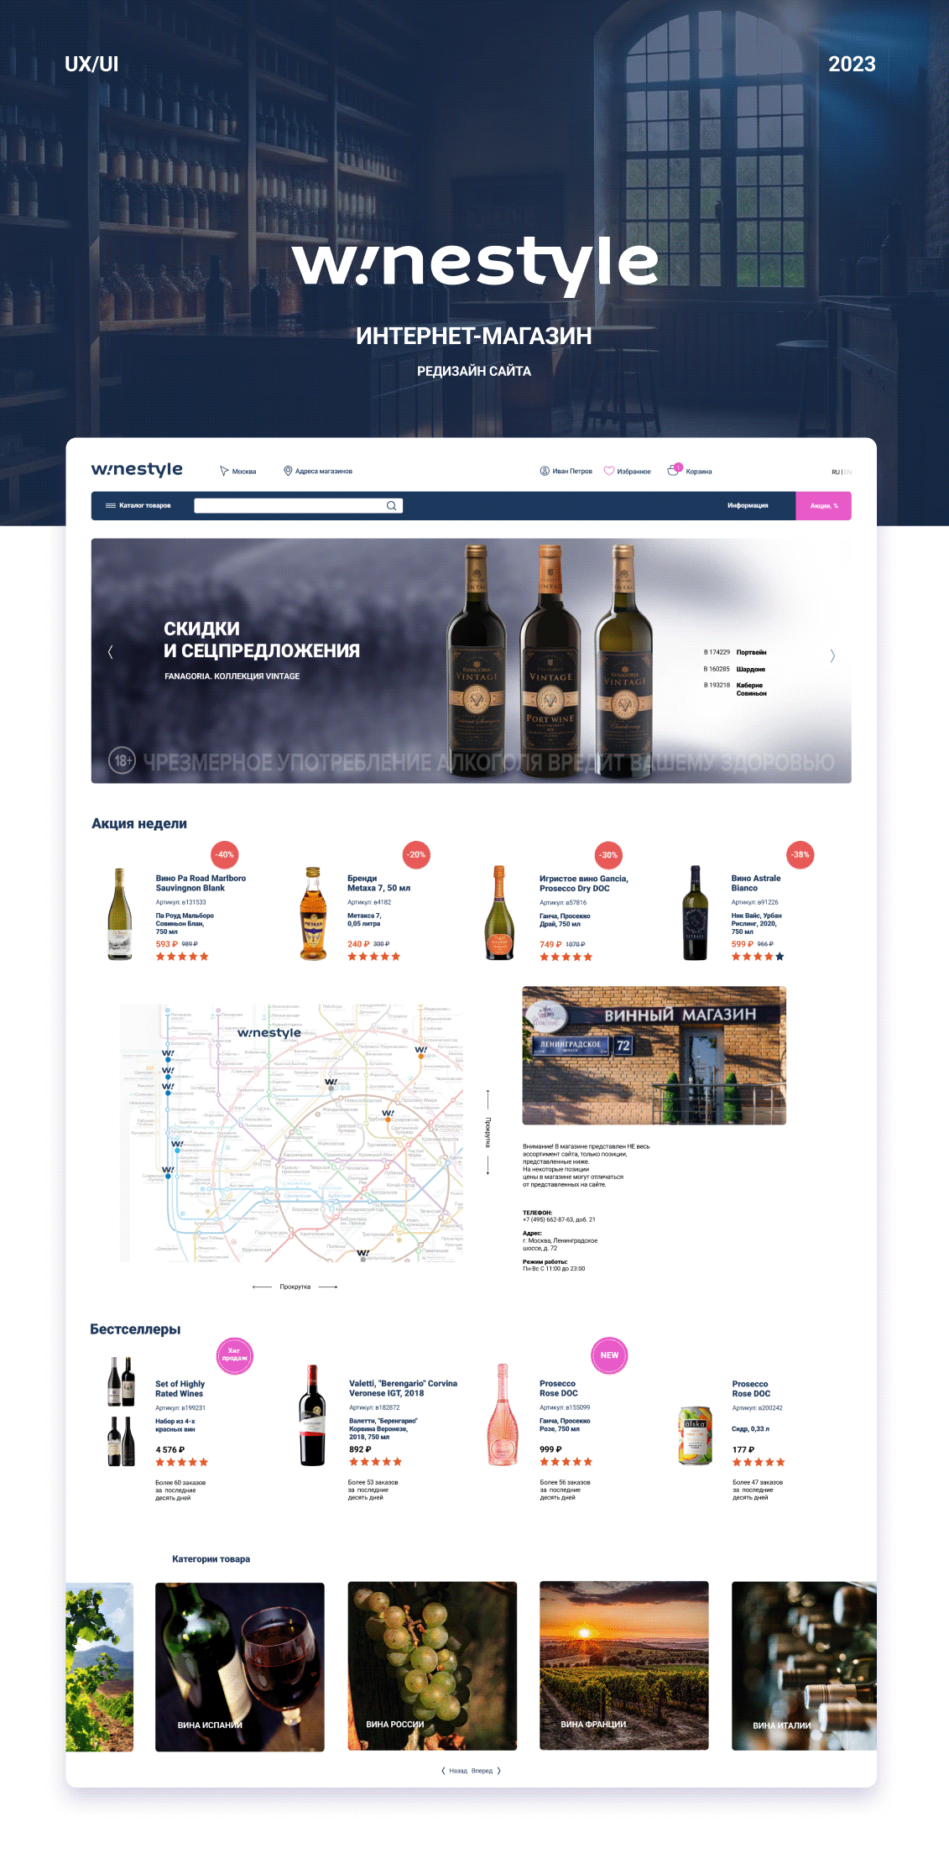Click the pink Prosecco Rose bottle image

coord(503,1415)
